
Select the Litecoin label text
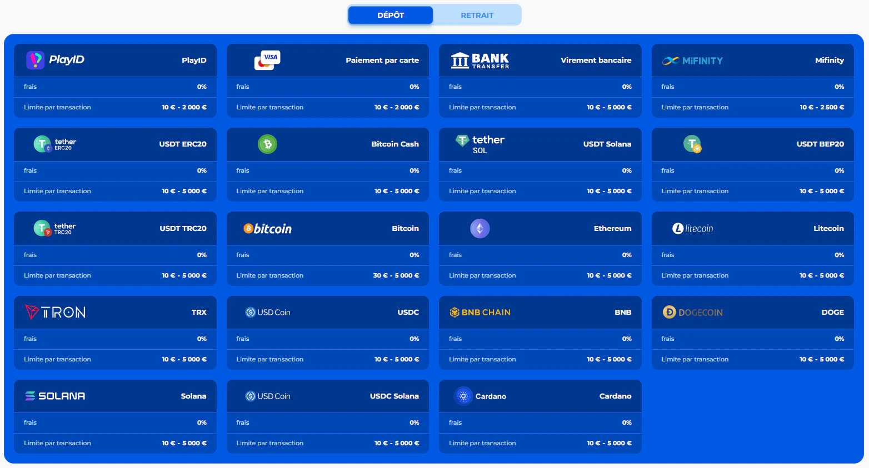click(828, 228)
